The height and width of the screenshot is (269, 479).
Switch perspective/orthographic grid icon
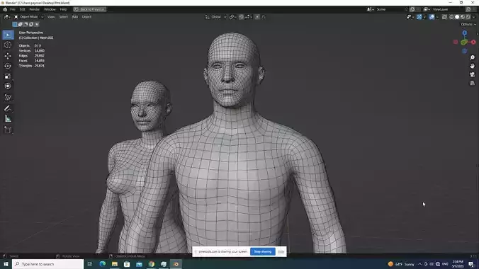[473, 83]
